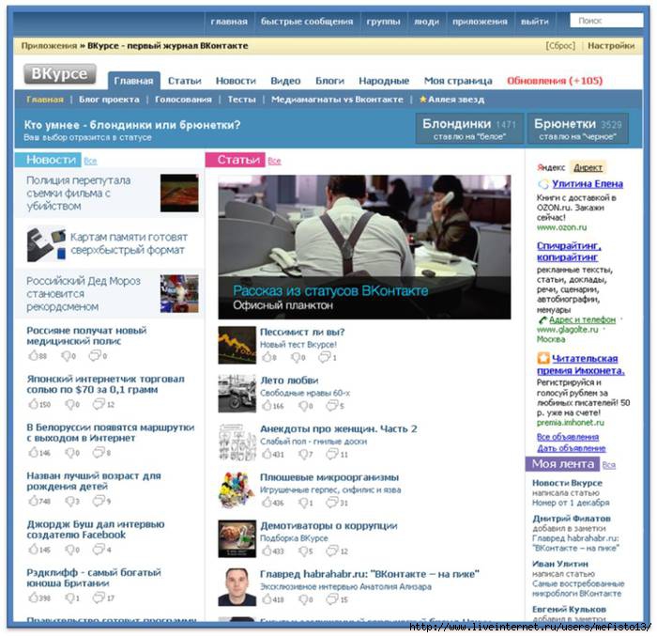Open Медиамагнаты vs Вконтакте submenu item
The width and height of the screenshot is (657, 637).
(337, 100)
